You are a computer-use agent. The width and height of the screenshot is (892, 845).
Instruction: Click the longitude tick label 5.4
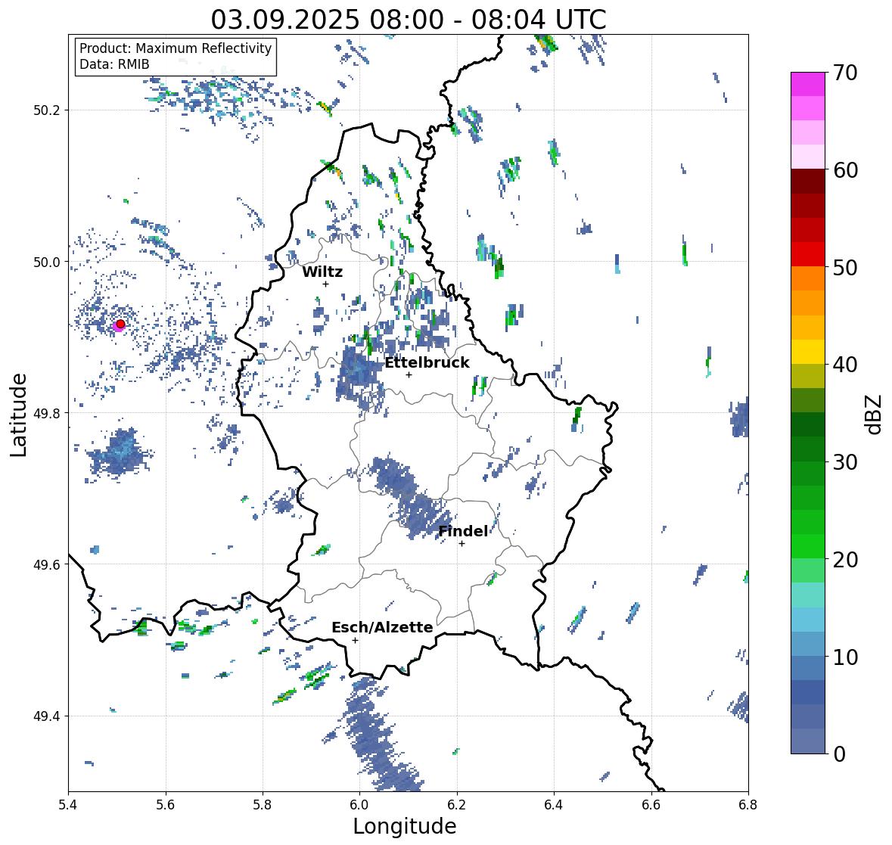tap(68, 805)
